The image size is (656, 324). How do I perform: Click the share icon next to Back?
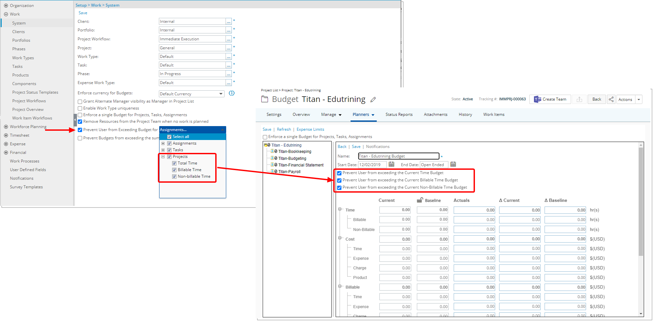coord(611,99)
